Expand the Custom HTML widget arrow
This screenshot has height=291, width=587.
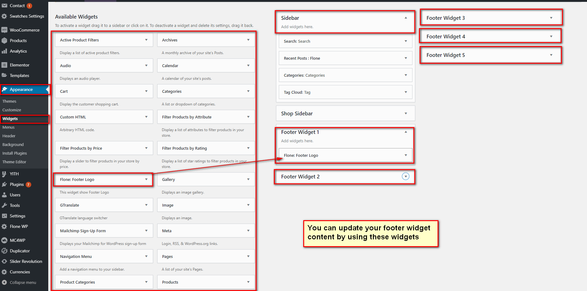click(146, 117)
